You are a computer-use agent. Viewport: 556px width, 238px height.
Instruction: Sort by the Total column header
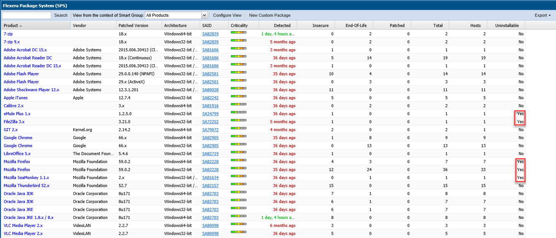click(430, 25)
